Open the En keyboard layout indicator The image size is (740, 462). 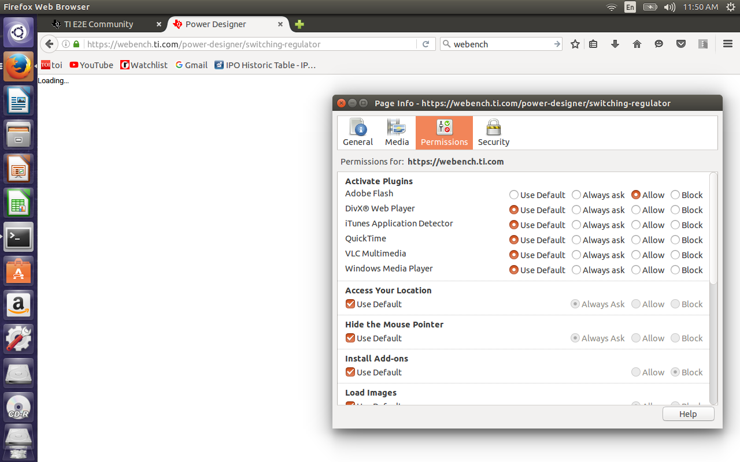[x=630, y=7]
